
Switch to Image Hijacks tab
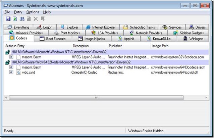pyautogui.click(x=92, y=39)
